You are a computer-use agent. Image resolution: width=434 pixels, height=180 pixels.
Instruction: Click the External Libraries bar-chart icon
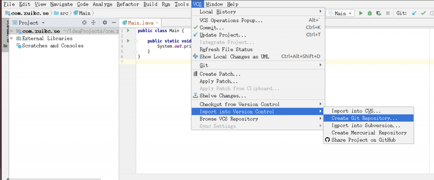(x=19, y=39)
